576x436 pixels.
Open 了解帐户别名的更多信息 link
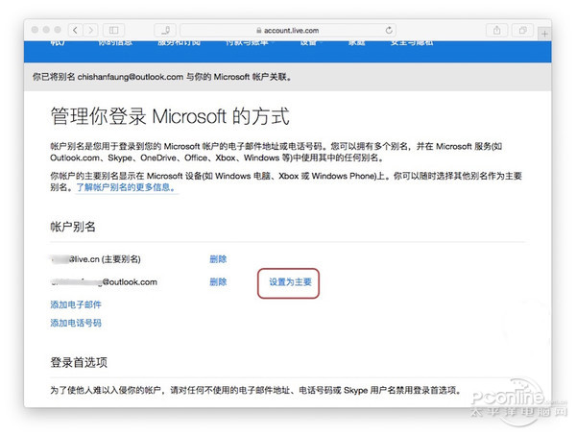[126, 187]
